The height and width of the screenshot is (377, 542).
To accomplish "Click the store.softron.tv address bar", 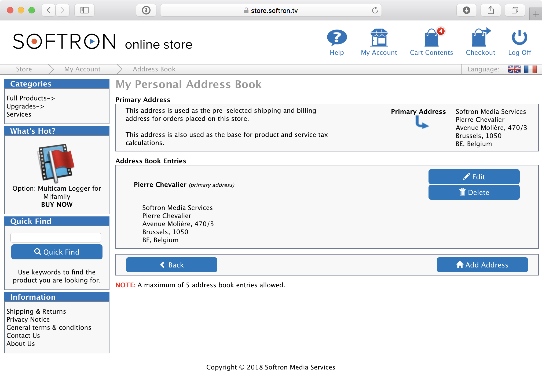I will pyautogui.click(x=271, y=10).
